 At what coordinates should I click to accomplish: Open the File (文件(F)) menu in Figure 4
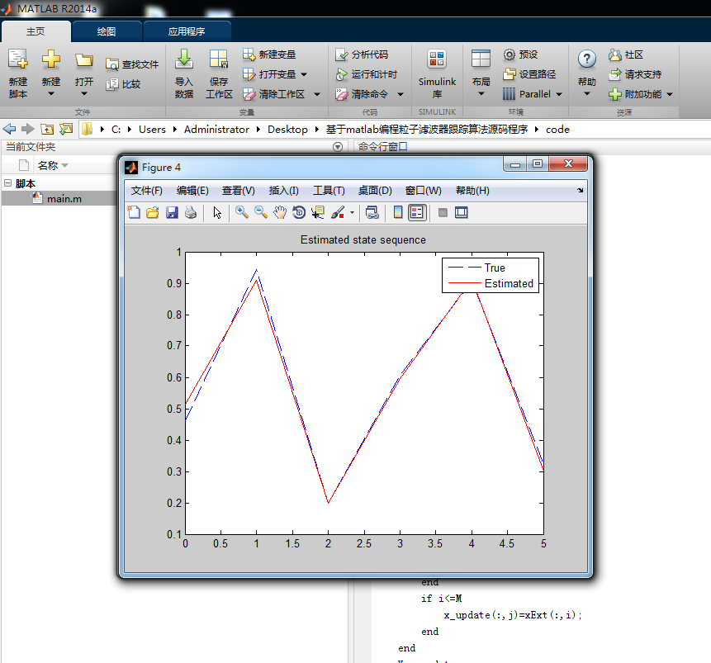tap(146, 191)
